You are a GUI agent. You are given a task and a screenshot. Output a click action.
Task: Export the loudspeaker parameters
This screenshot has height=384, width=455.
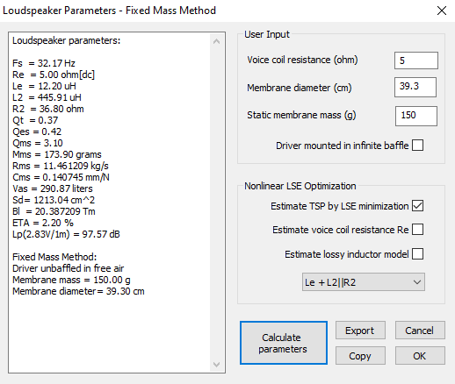(360, 331)
